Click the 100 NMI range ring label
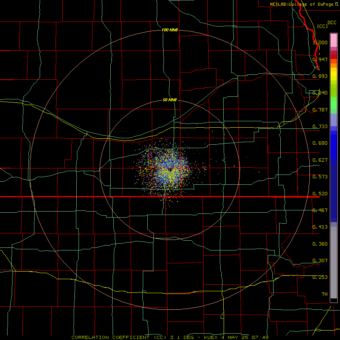Viewport: 340px width, 340px height. pos(170,30)
